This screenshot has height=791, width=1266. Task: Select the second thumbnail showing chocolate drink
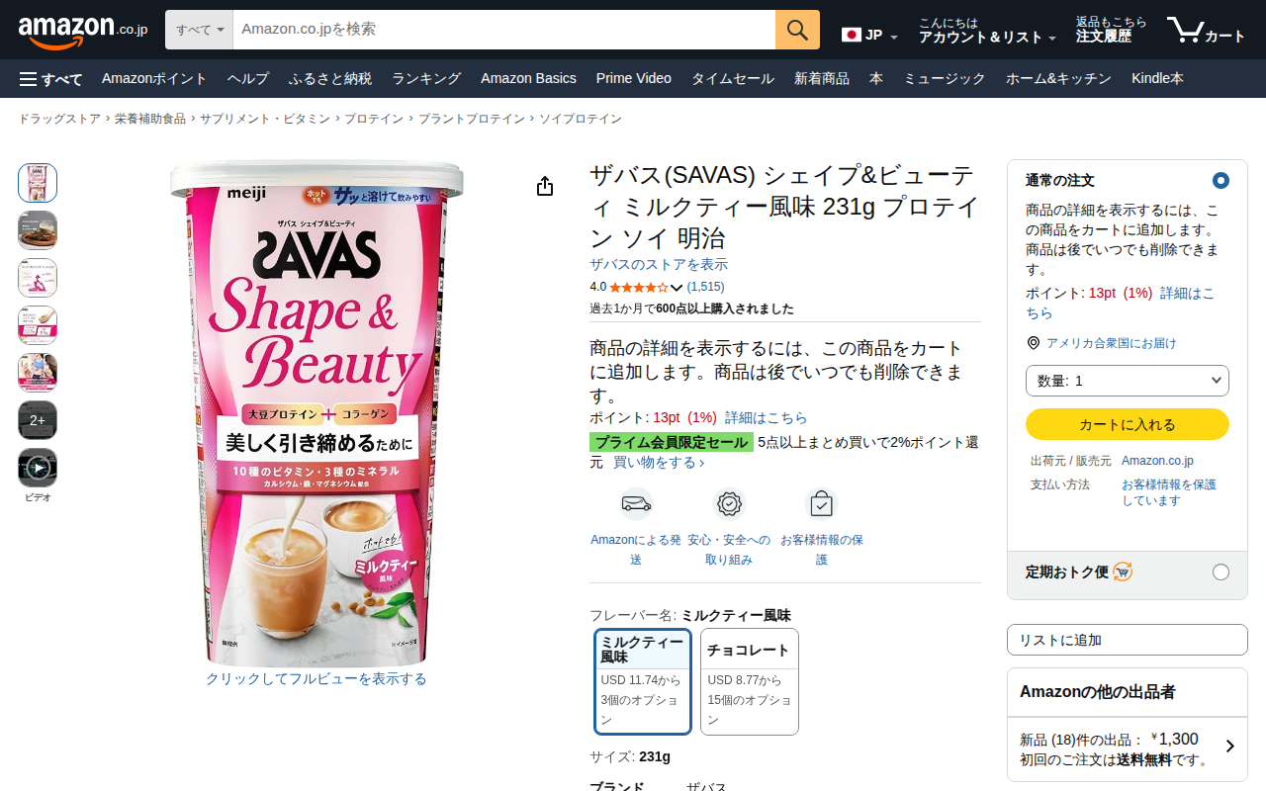click(38, 230)
